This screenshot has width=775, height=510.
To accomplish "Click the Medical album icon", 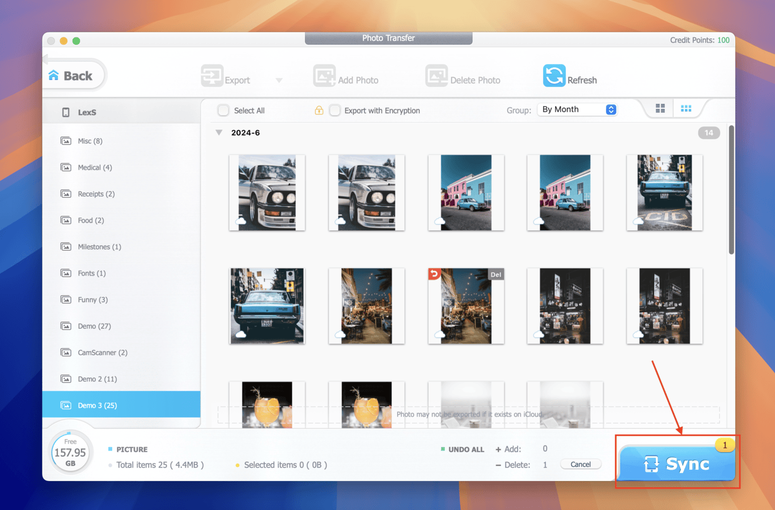I will tap(66, 167).
